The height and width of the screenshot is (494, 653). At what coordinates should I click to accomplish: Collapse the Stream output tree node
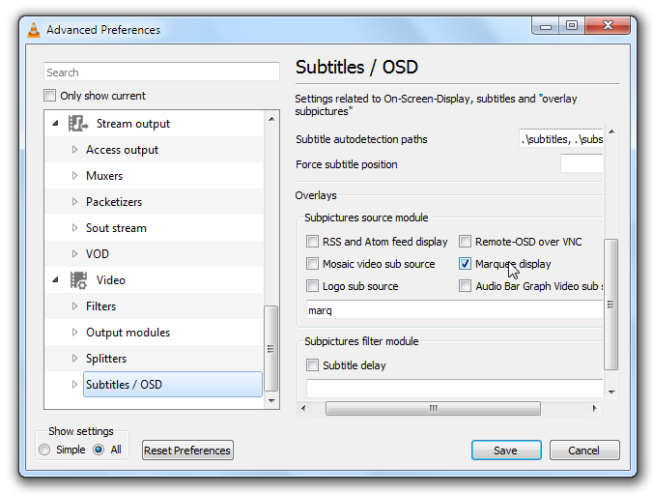tap(55, 124)
